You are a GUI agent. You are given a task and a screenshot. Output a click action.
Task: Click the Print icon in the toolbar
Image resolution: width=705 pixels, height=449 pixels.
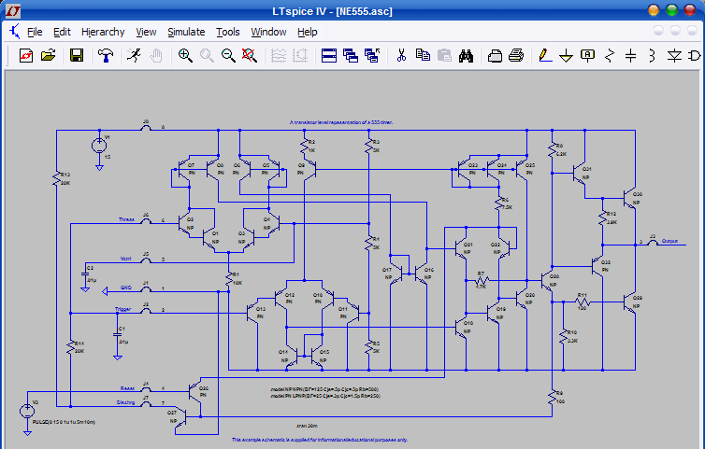515,56
